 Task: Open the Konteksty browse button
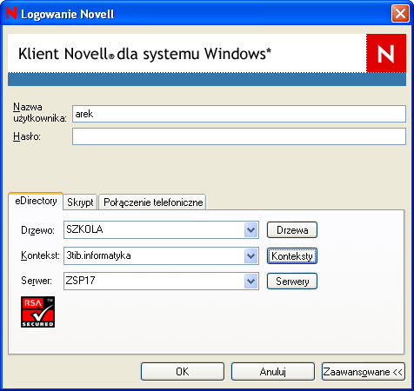click(x=292, y=255)
